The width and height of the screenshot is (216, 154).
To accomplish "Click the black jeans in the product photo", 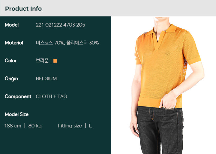I will coord(160,130).
